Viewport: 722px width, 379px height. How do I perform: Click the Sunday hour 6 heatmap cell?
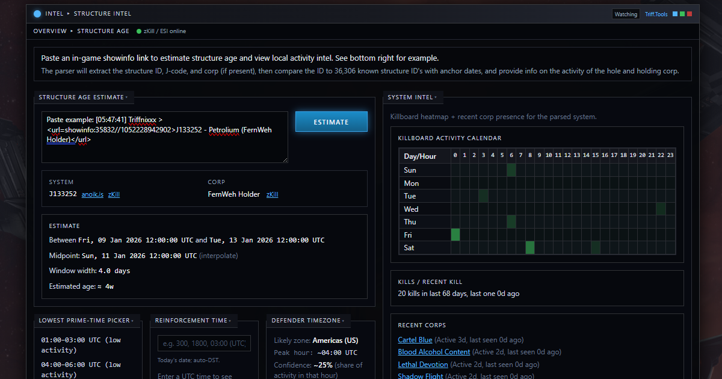pyautogui.click(x=511, y=170)
